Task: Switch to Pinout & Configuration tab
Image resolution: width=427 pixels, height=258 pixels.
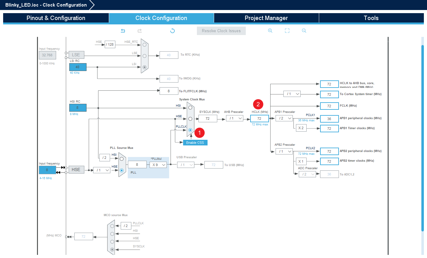Action: coord(56,18)
